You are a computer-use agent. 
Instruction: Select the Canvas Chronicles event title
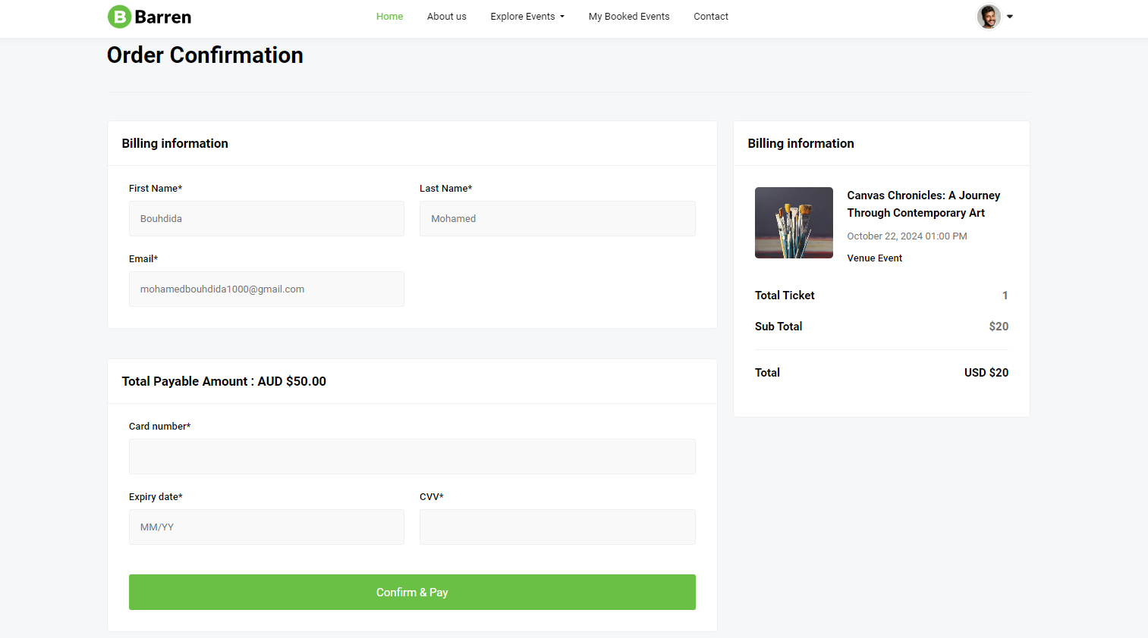[923, 204]
